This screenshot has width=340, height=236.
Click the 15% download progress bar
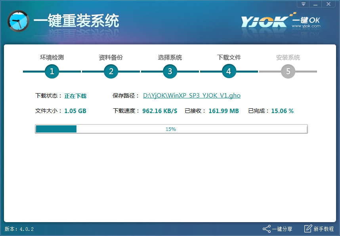pos(171,129)
